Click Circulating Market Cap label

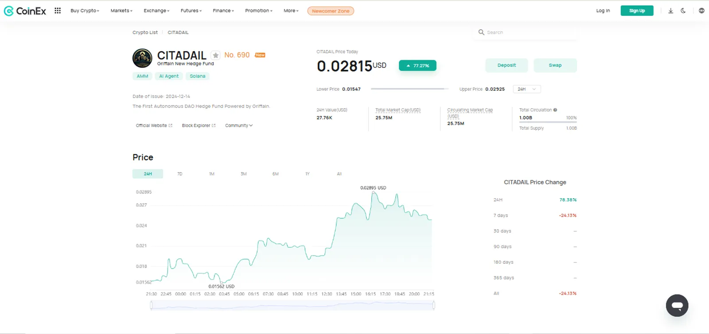point(470,113)
